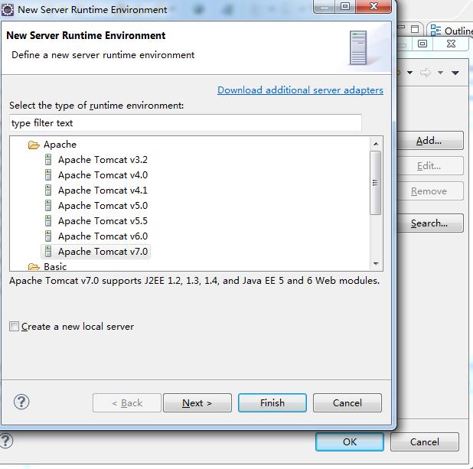Viewport: 473px width, 469px height.
Task: Click runtime list scroll down arrow
Action: 376,264
